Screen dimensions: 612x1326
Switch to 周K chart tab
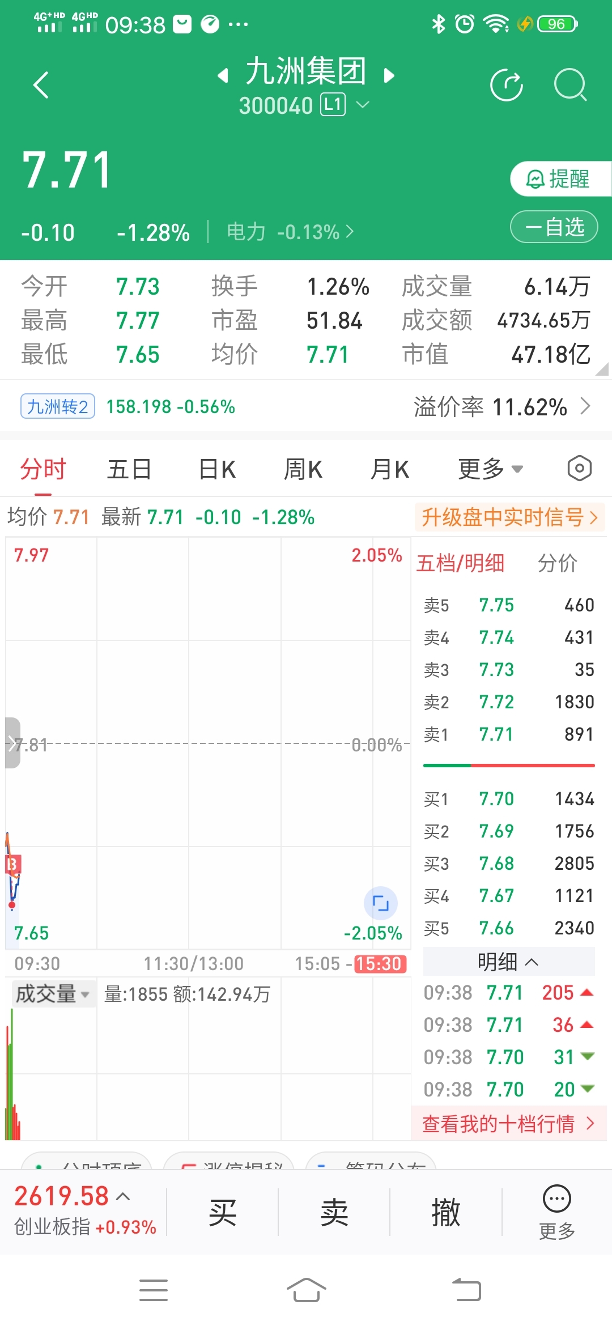tap(303, 469)
